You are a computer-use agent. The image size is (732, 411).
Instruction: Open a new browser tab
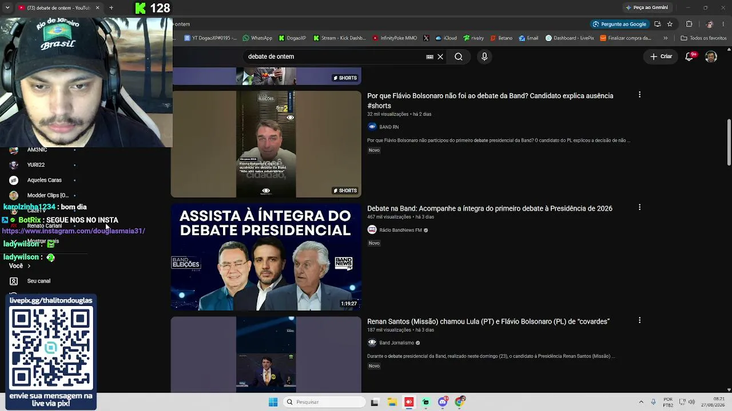point(111,7)
